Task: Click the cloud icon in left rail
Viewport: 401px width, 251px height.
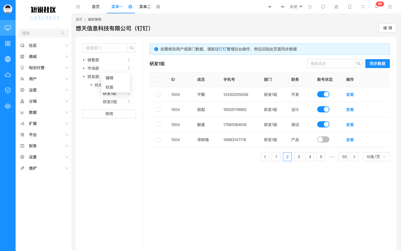Action: (x=8, y=75)
